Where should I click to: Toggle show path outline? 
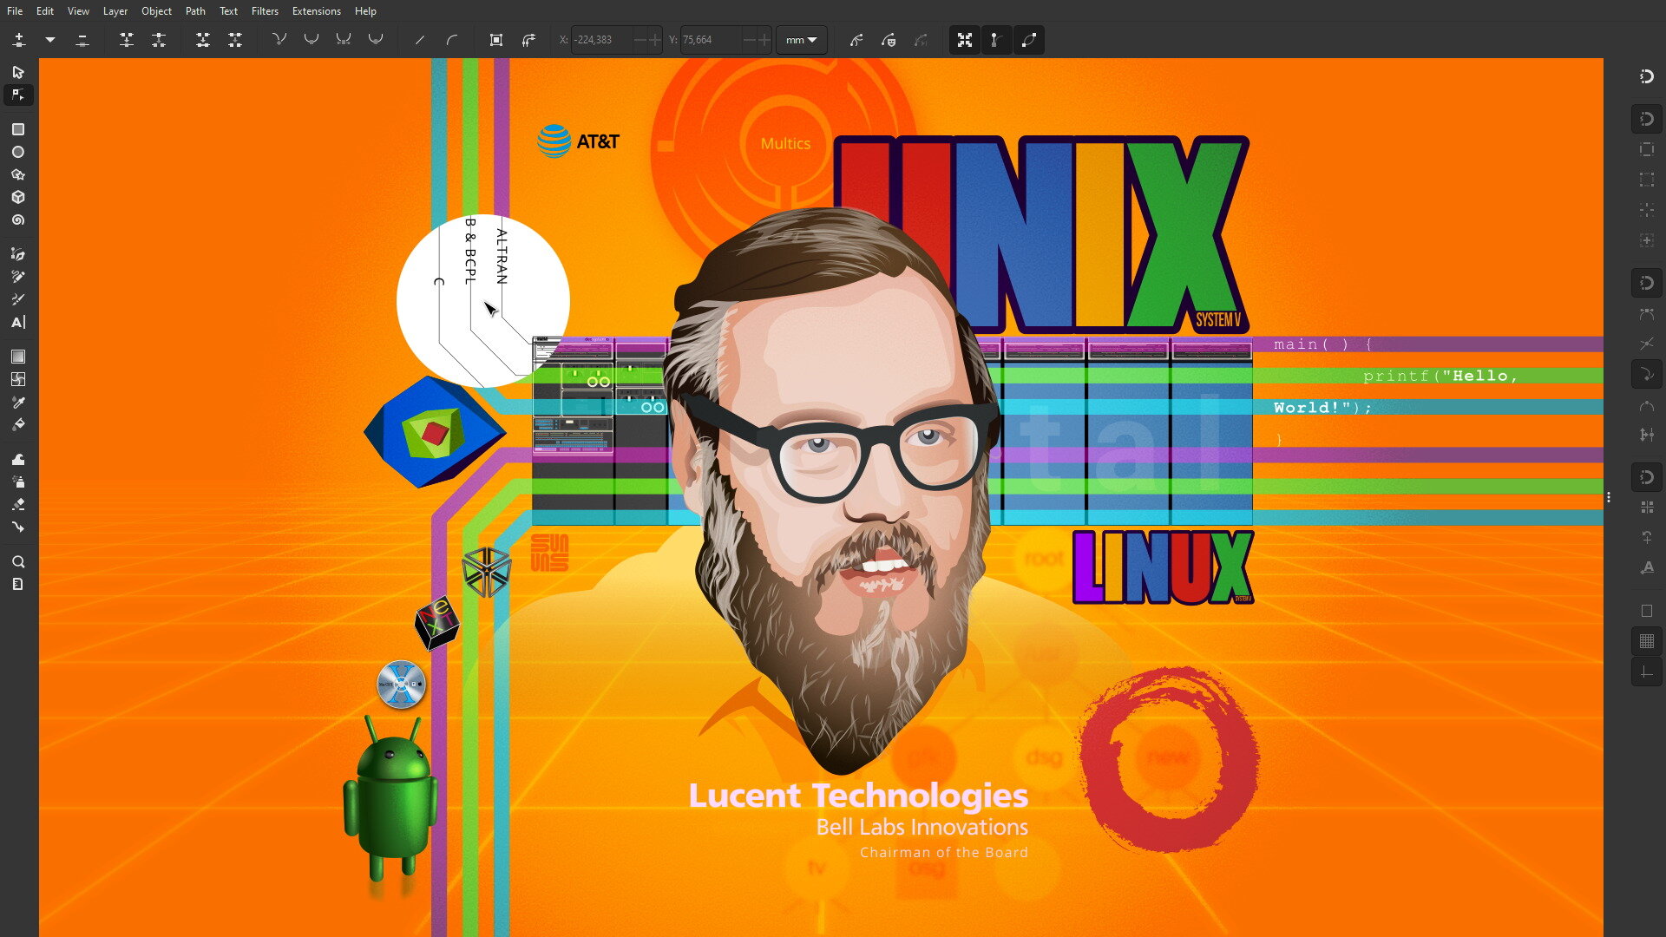click(1029, 40)
